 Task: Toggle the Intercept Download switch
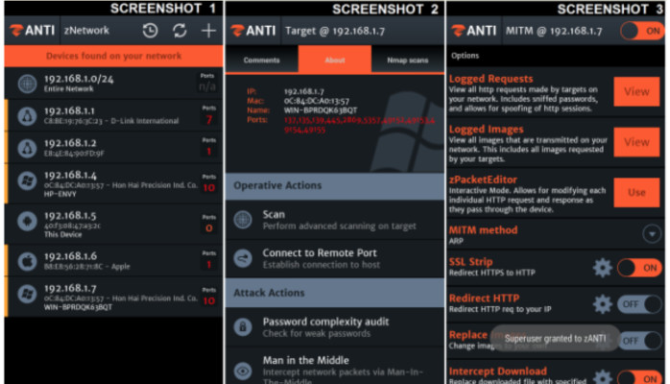click(639, 377)
